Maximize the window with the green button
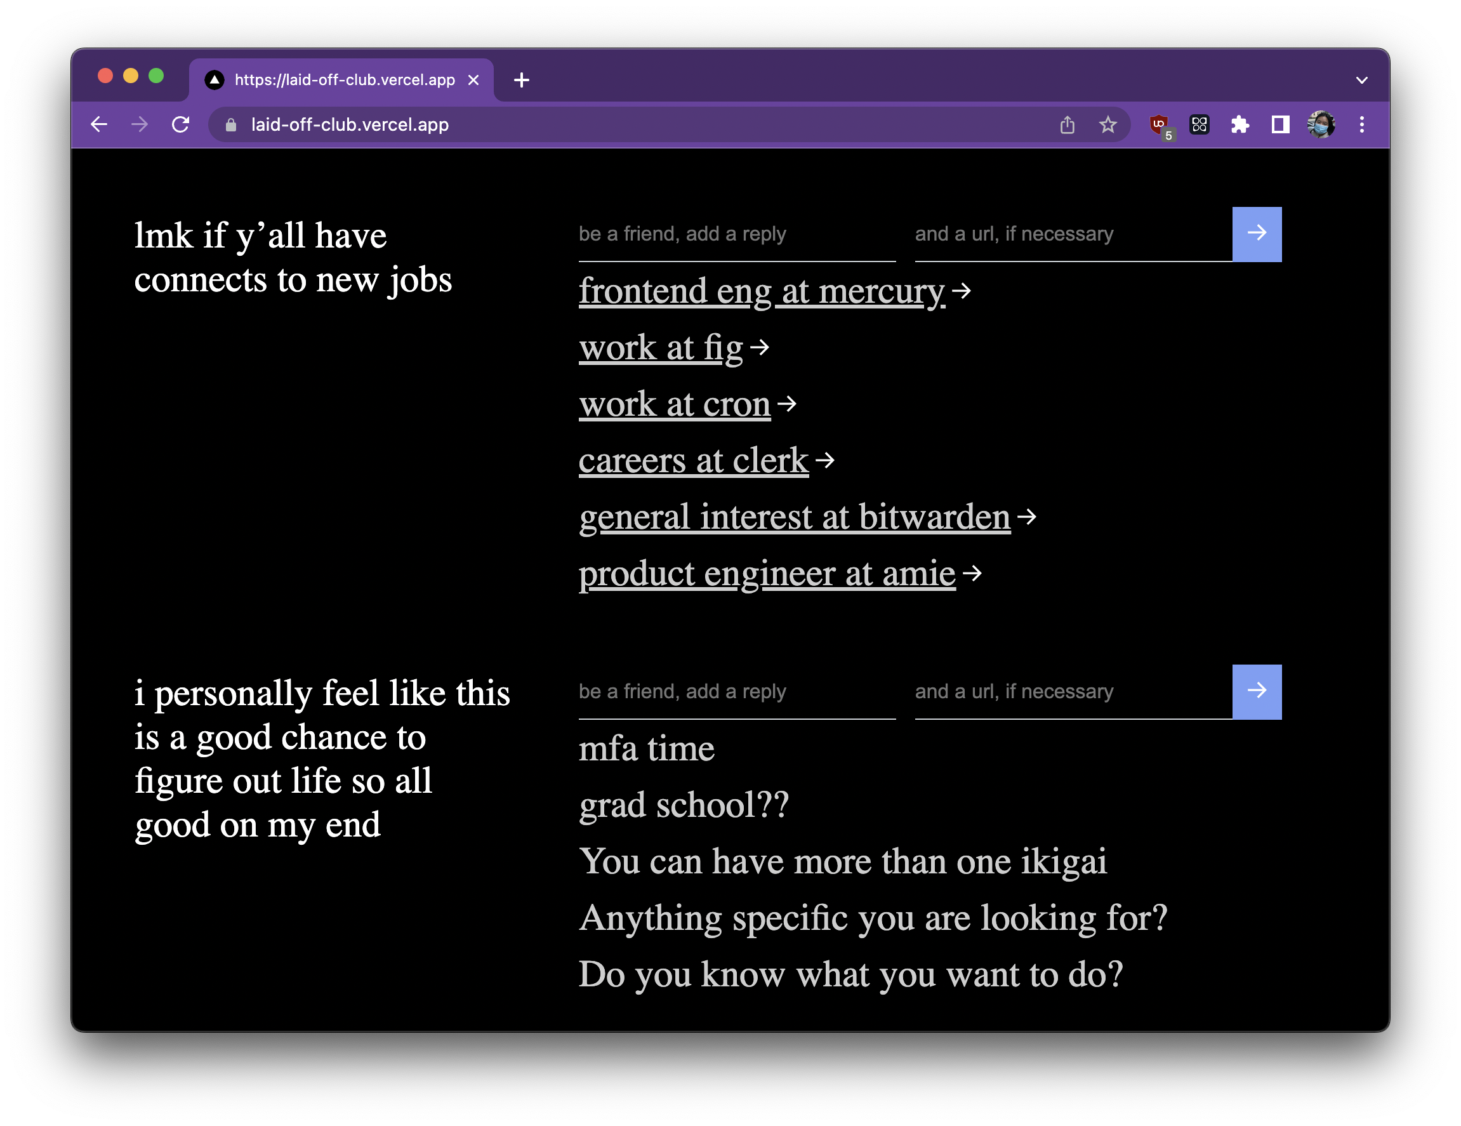1461x1126 pixels. pyautogui.click(x=156, y=76)
